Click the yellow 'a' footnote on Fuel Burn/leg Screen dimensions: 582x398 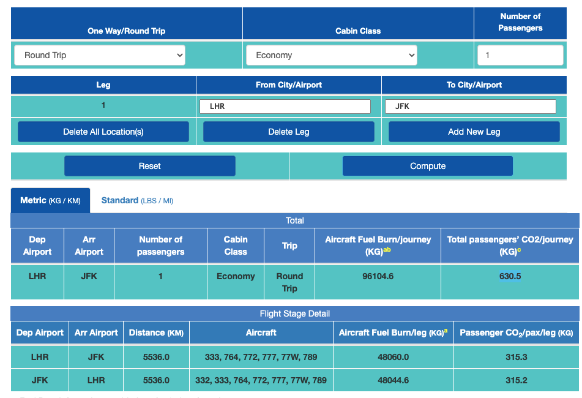[446, 331]
